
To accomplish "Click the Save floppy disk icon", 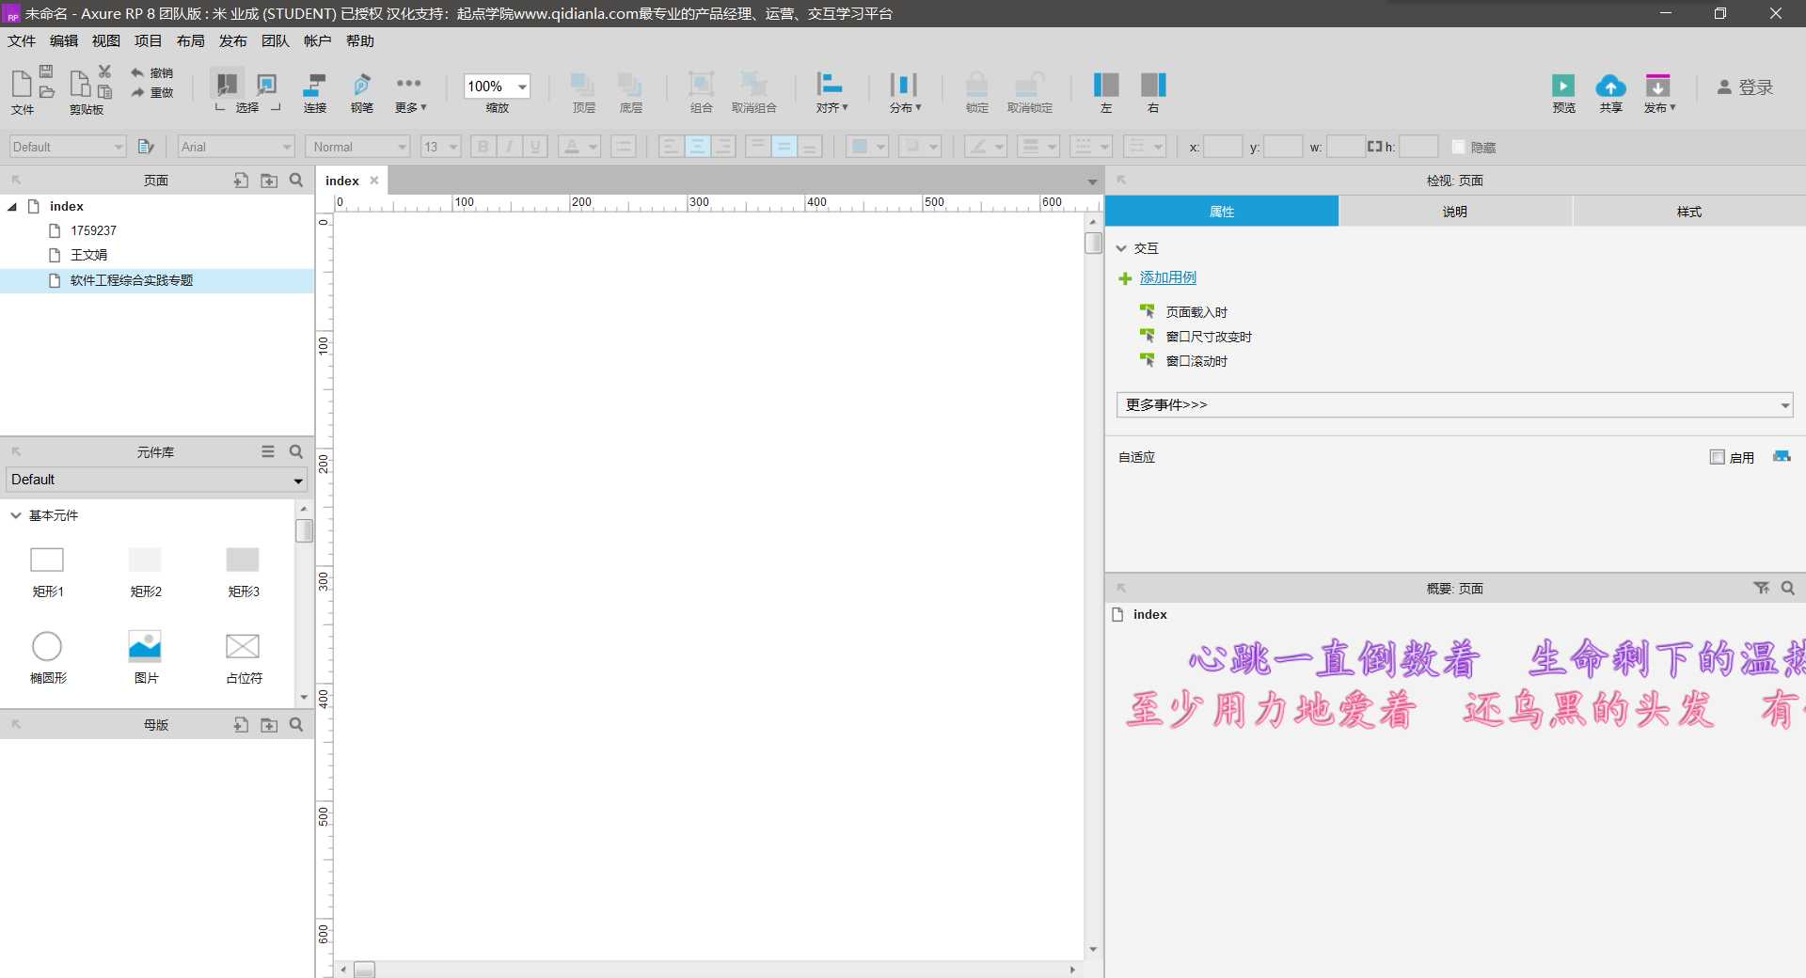I will [x=46, y=71].
